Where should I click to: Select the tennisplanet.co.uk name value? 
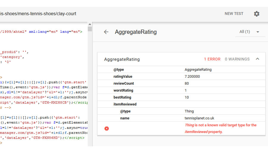(x=199, y=118)
